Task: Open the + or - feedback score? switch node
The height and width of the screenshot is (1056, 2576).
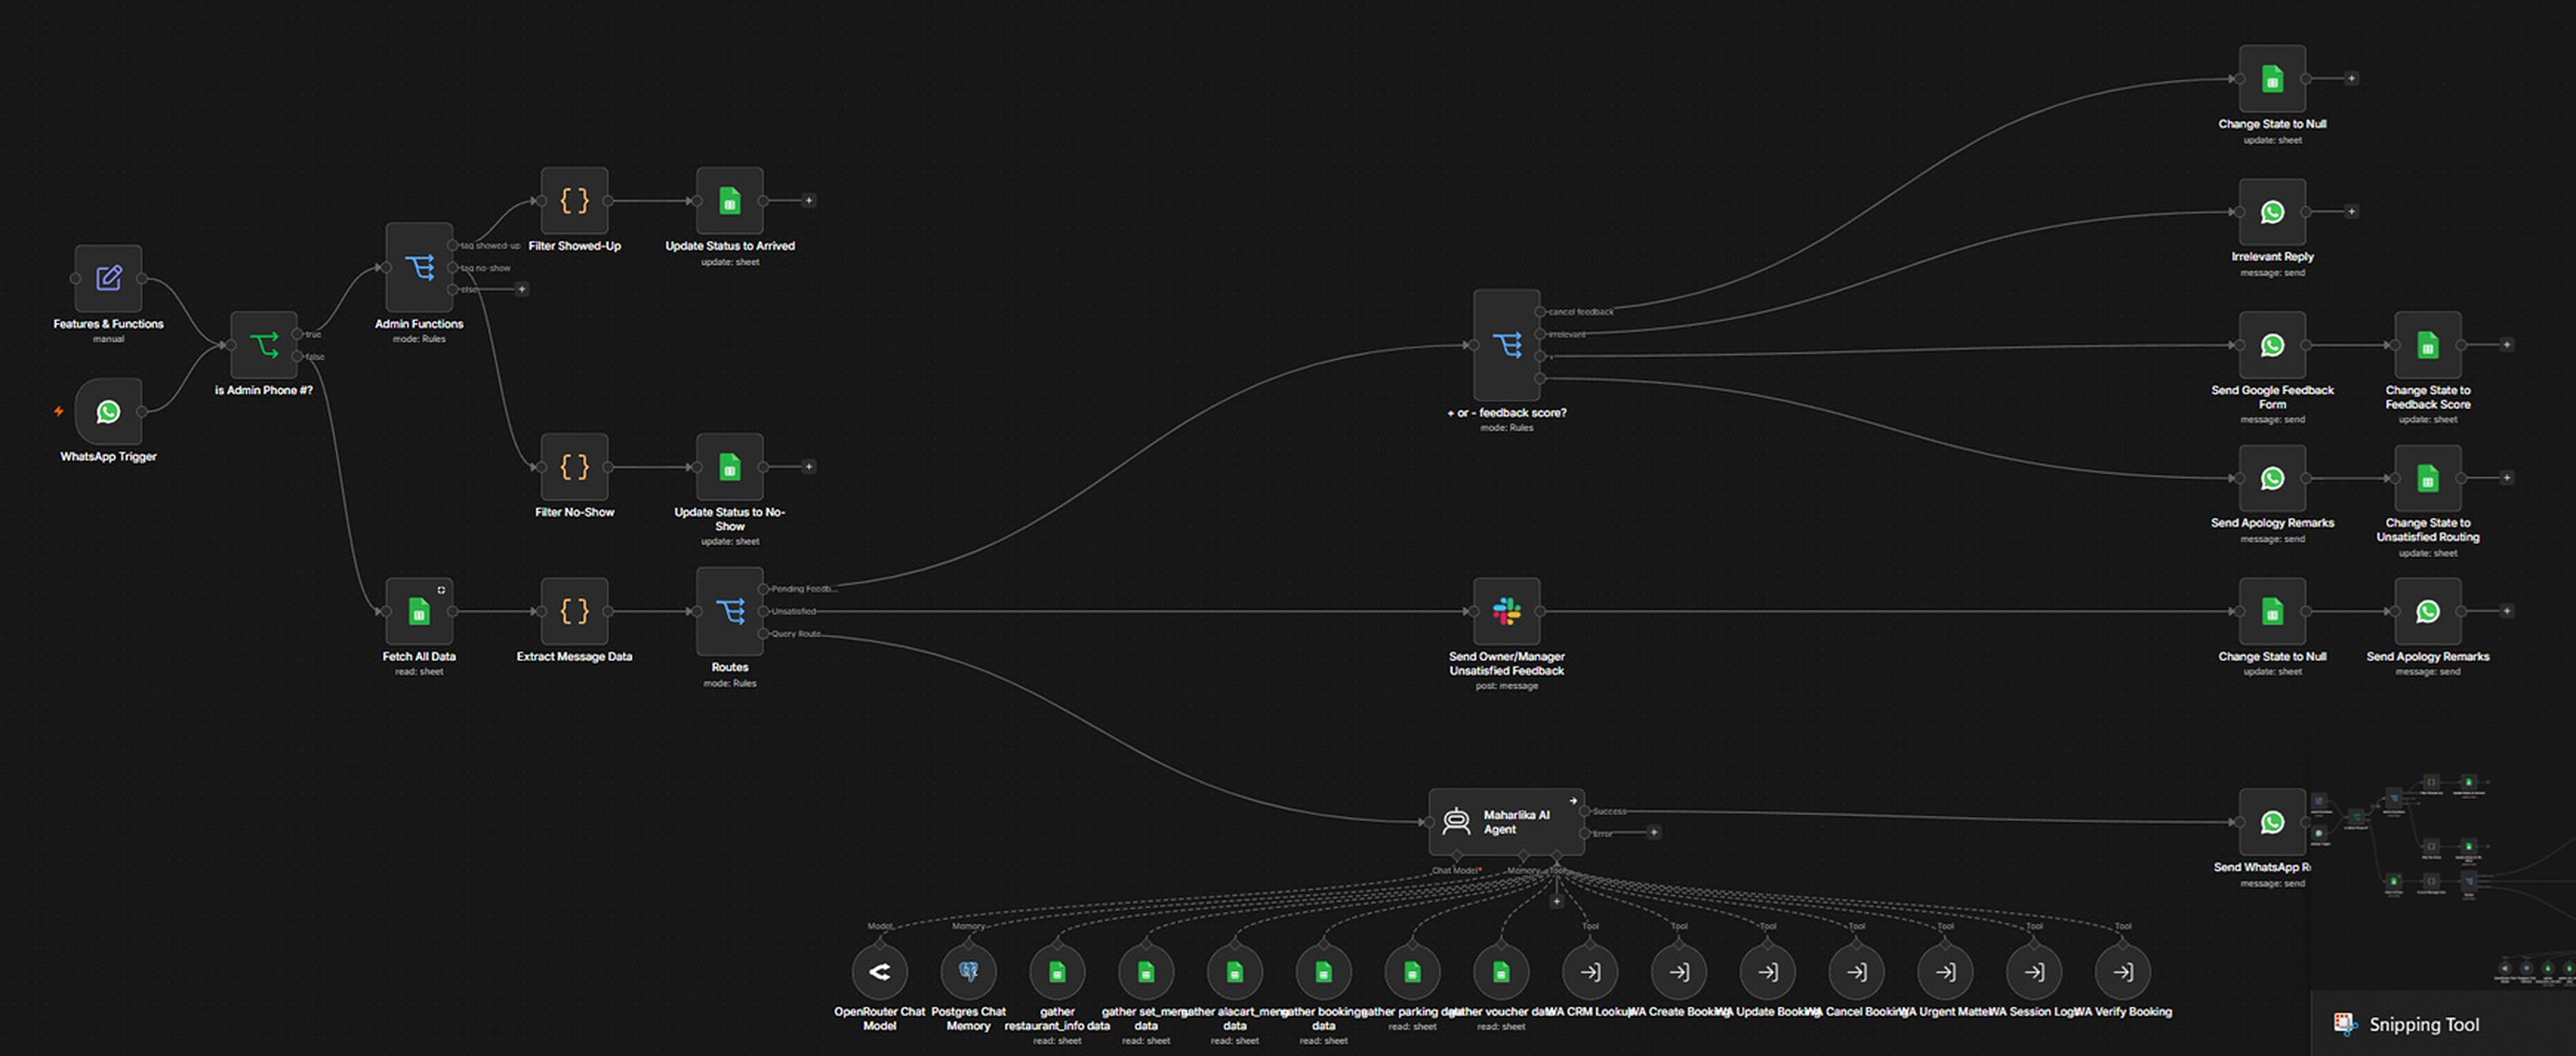Action: coord(1507,345)
